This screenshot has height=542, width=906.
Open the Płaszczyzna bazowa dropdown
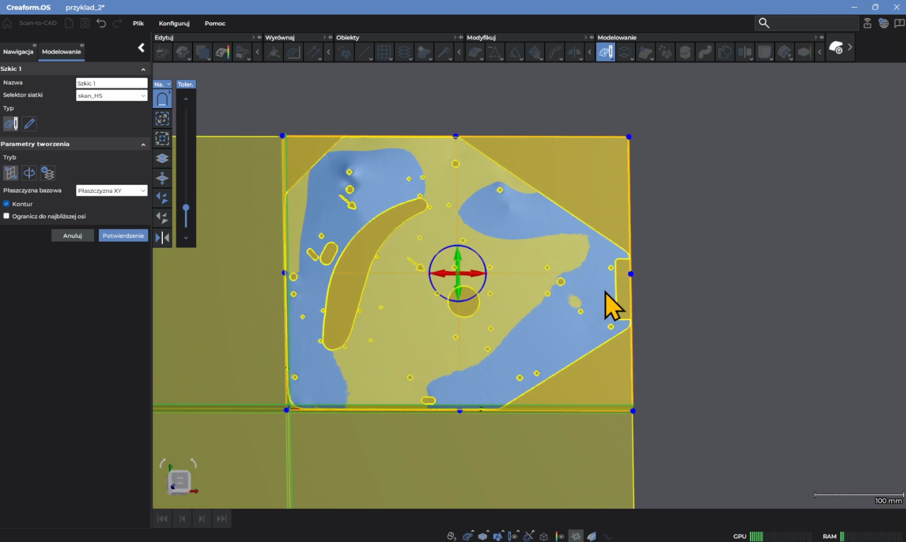click(112, 191)
